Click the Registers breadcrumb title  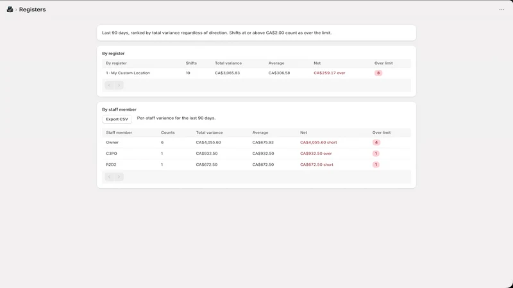33,10
